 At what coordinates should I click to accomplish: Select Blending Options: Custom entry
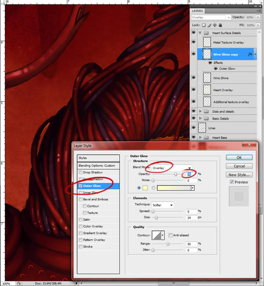coord(98,165)
